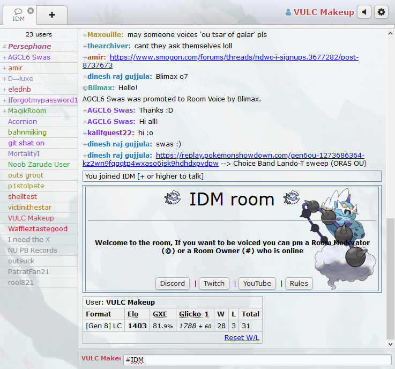Click the Reset W/L link
The height and width of the screenshot is (369, 395).
point(242,337)
